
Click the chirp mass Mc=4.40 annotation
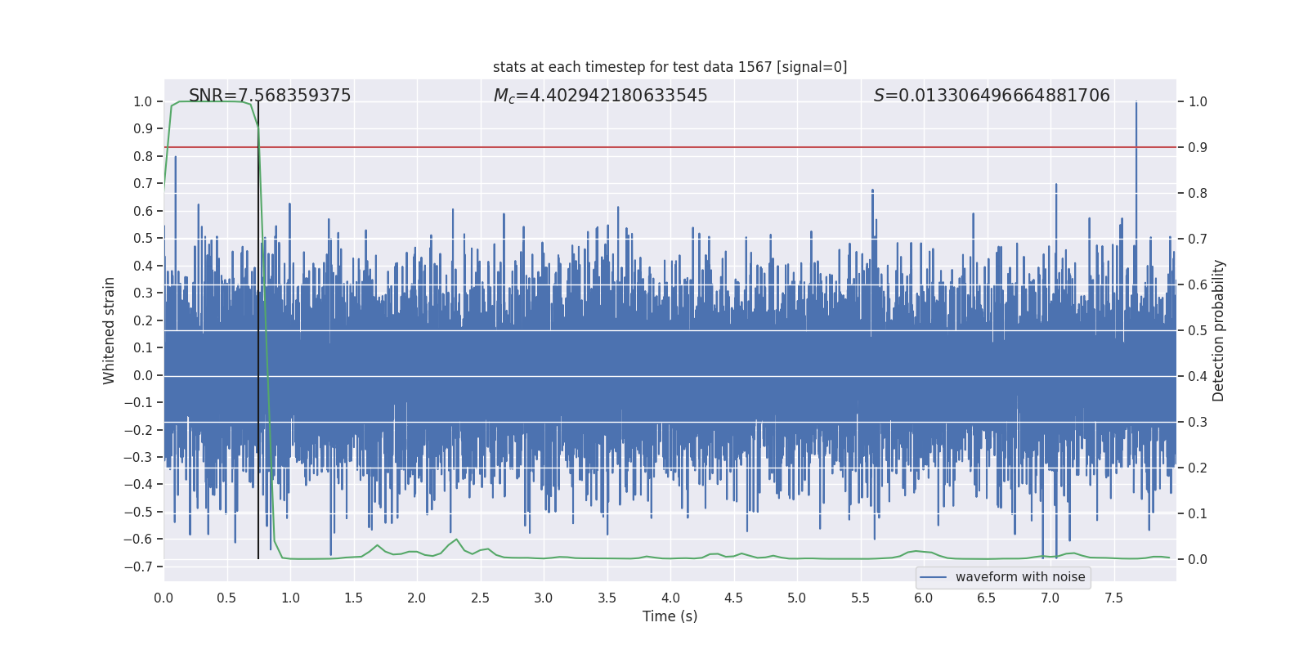[601, 96]
